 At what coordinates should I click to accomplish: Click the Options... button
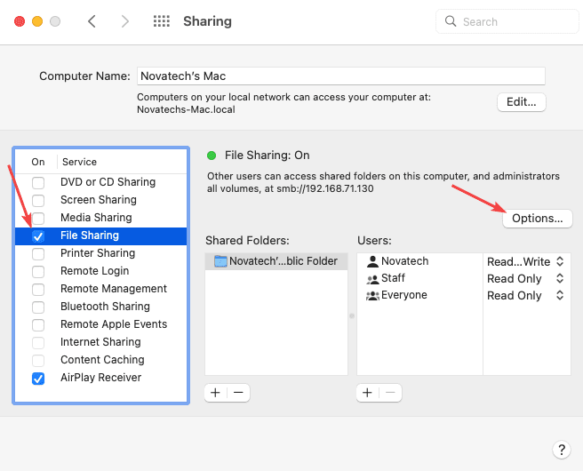point(537,218)
